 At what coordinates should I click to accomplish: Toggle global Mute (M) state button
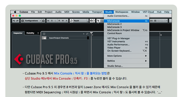click(48, 21)
